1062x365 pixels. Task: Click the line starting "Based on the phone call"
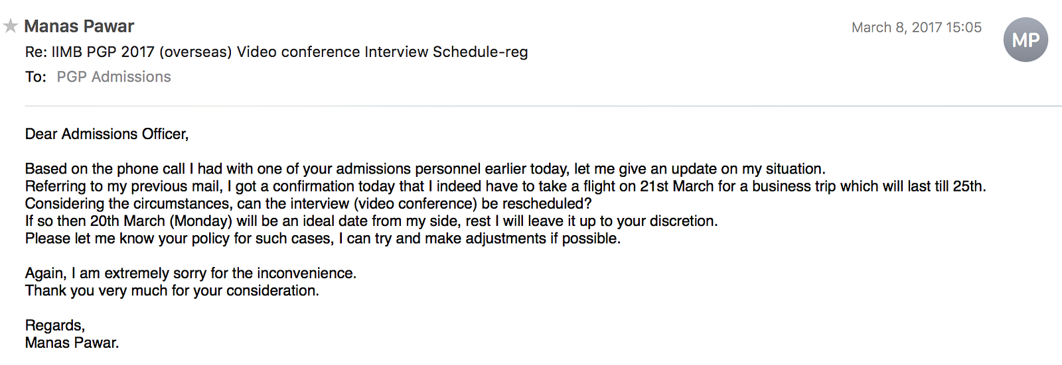coord(425,169)
